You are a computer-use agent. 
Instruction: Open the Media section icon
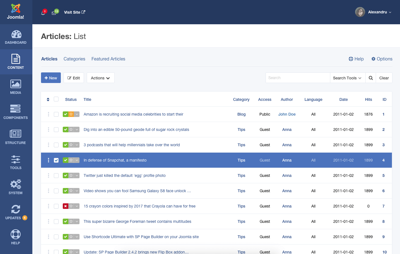16,84
